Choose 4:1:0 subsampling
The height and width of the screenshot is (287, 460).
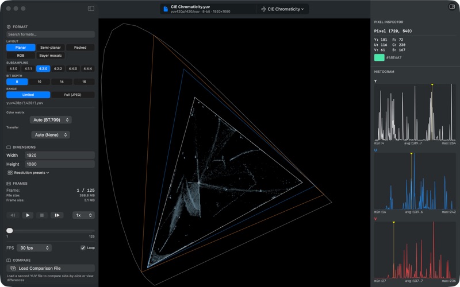[x=13, y=68]
